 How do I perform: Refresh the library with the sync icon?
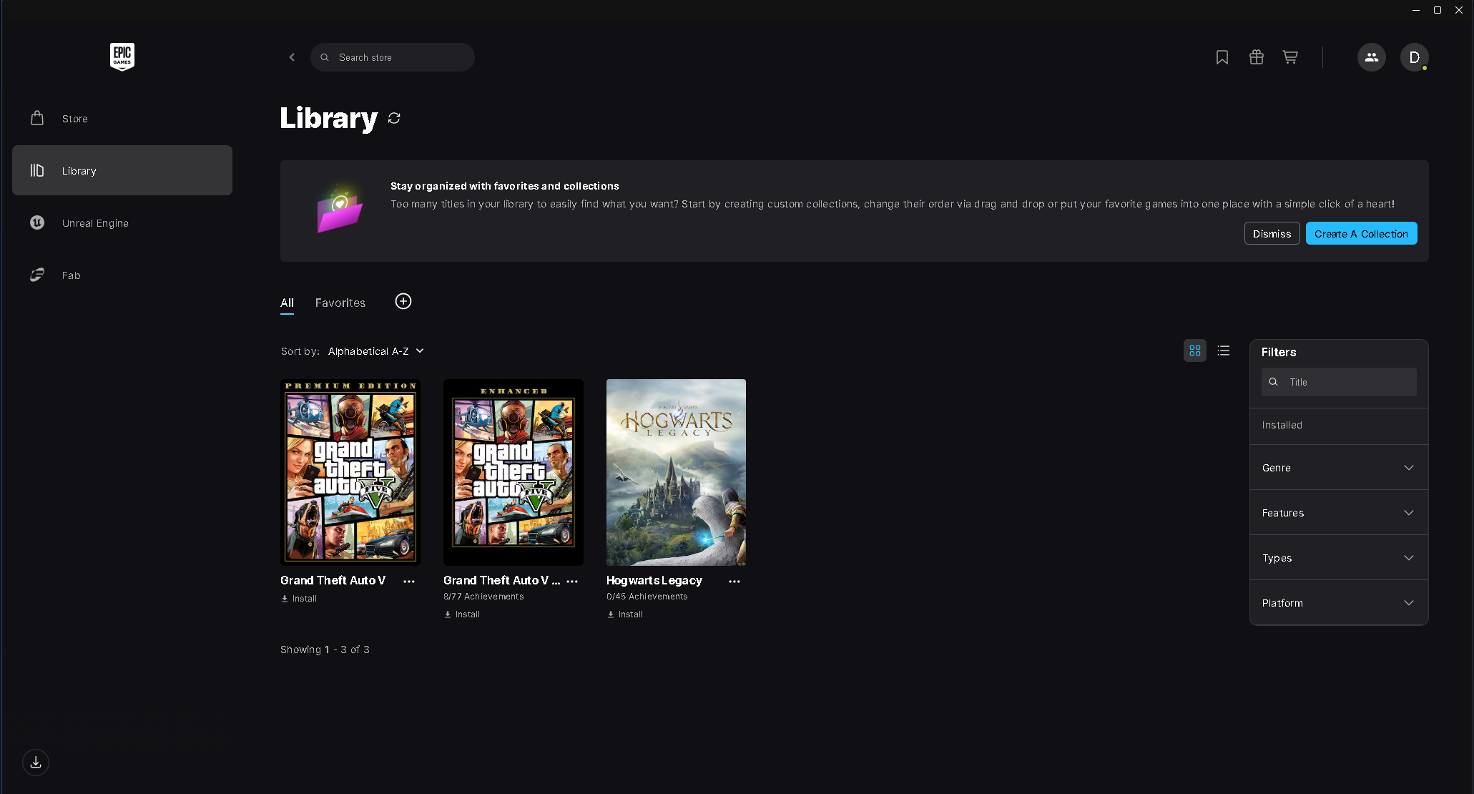[394, 118]
